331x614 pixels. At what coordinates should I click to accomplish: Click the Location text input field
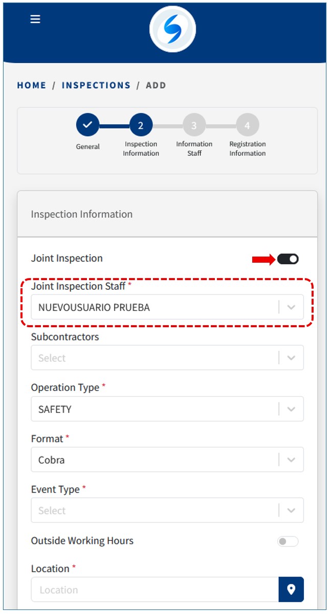tap(155, 589)
